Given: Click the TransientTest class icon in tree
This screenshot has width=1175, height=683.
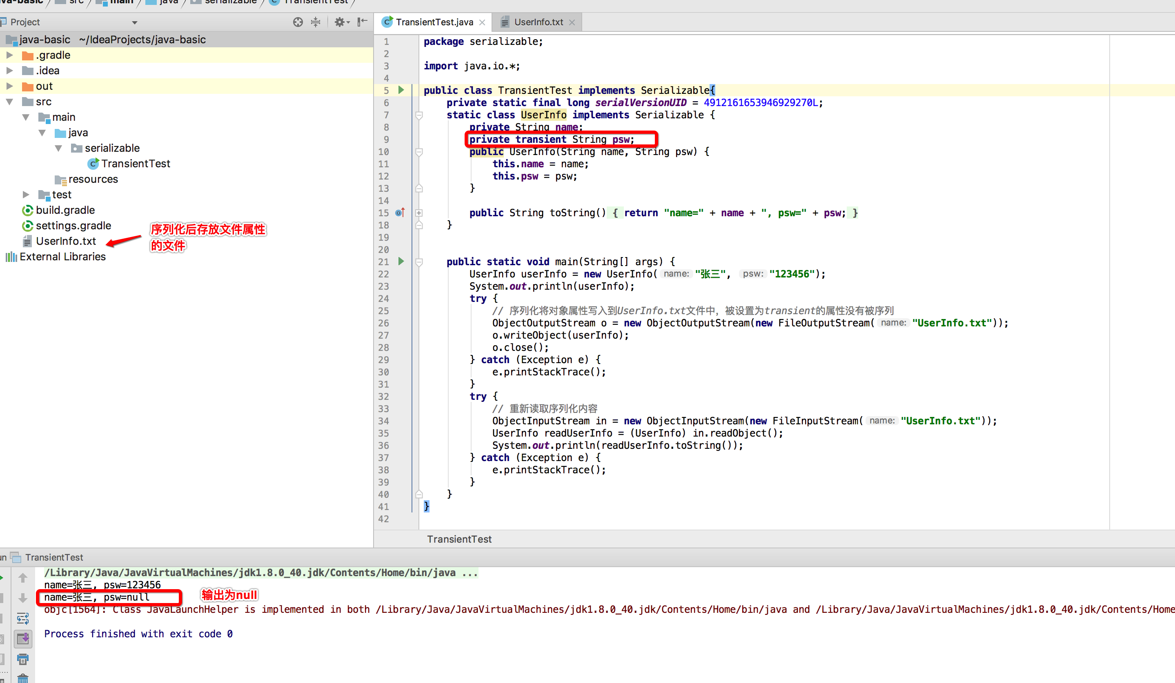Looking at the screenshot, I should point(93,164).
